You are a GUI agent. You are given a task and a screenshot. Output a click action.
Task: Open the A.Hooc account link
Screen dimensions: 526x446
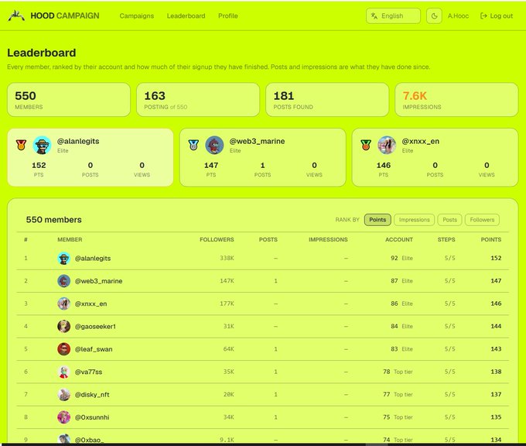point(458,15)
